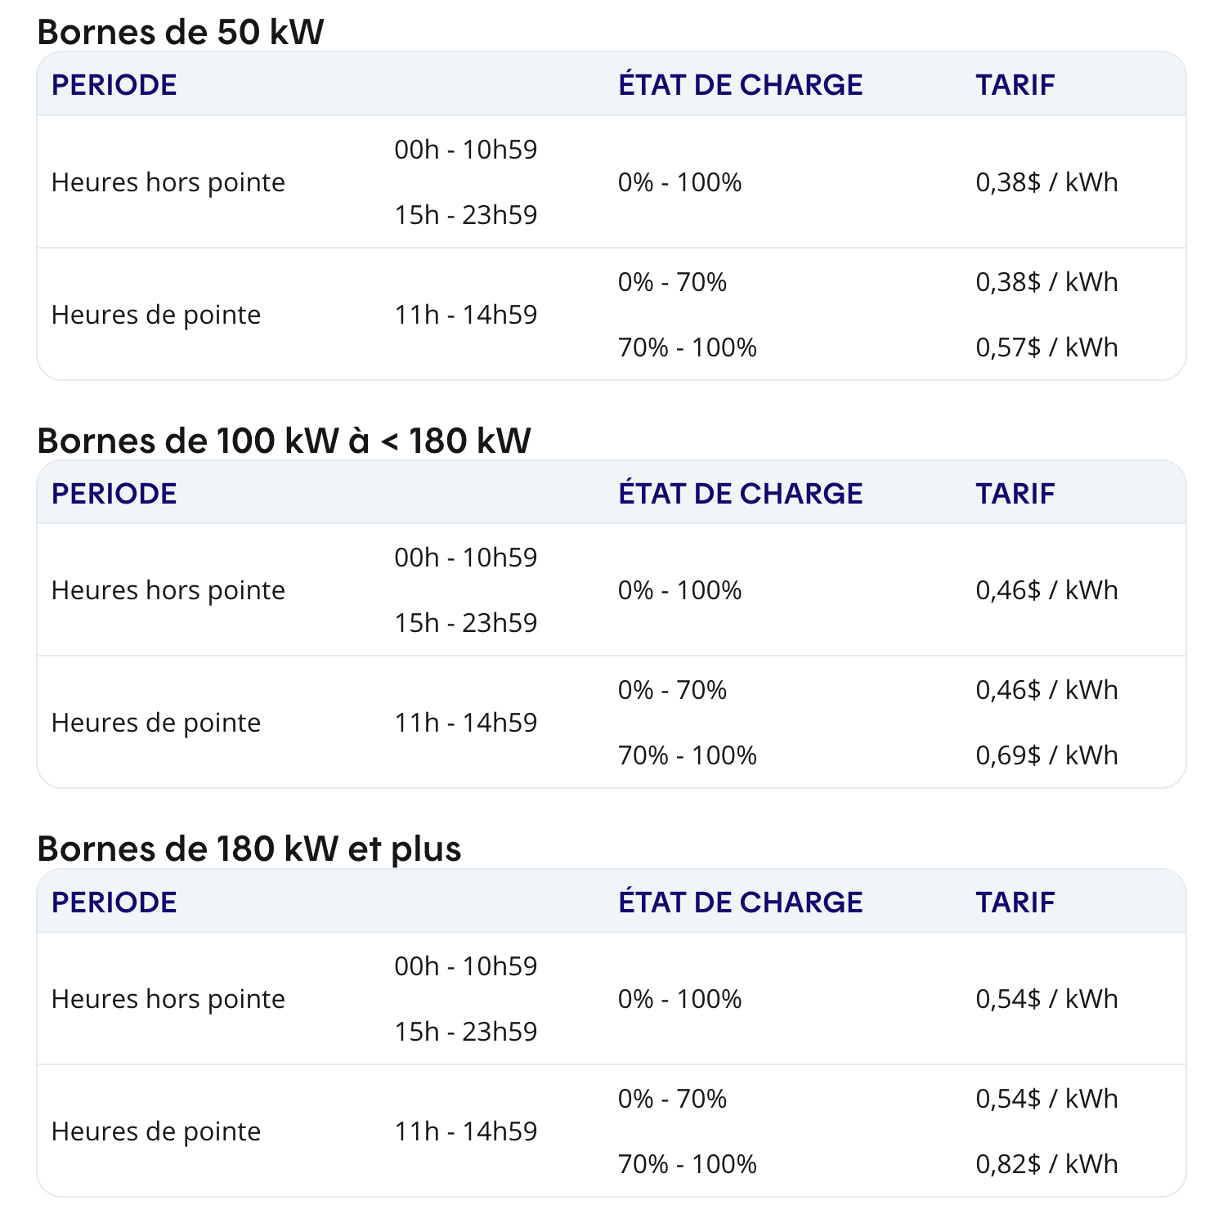Click 70% - 100% in 100 kW table
This screenshot has width=1228, height=1223.
tap(688, 755)
